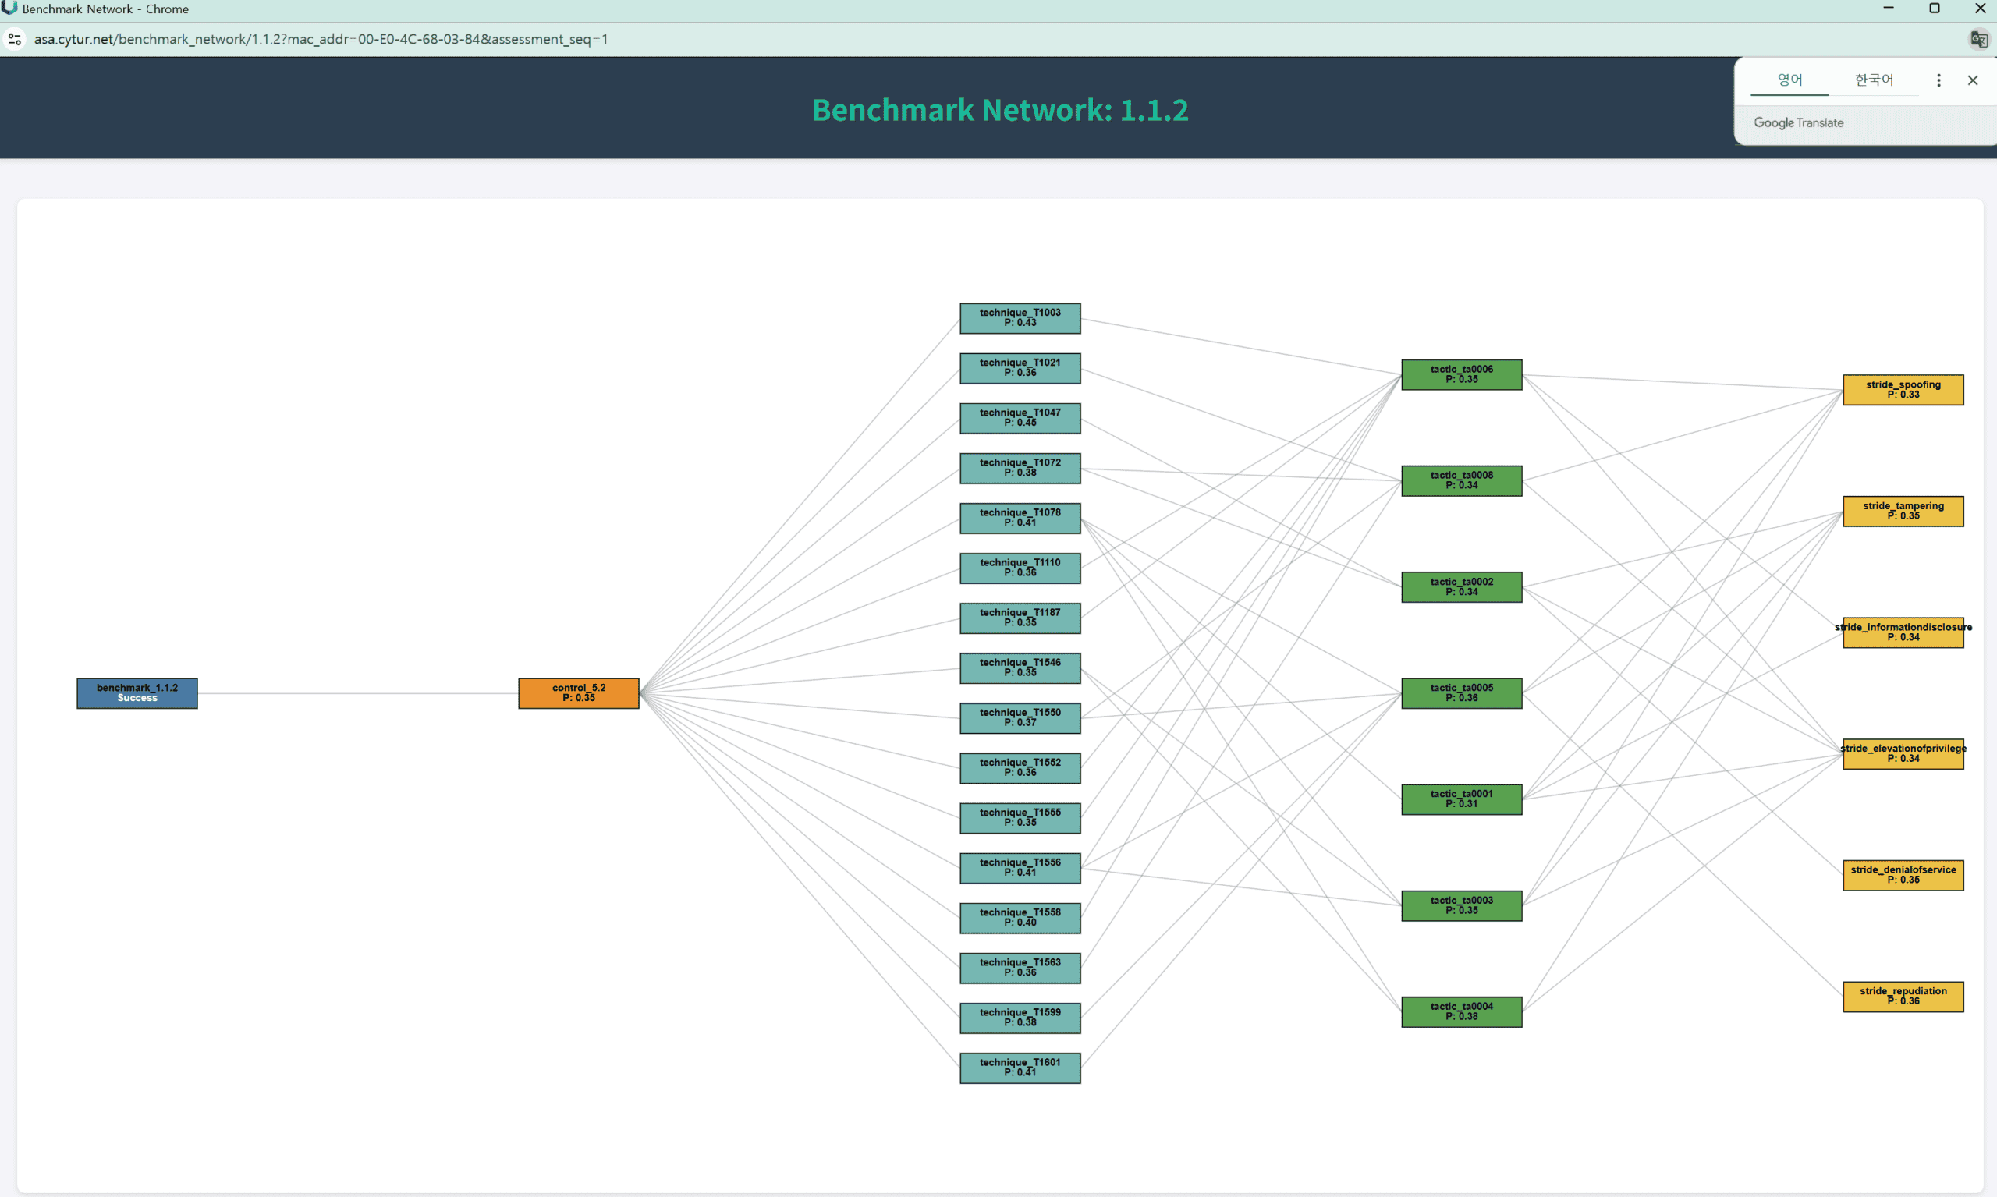Select the technique_T1078 node
The width and height of the screenshot is (1997, 1197).
(x=1020, y=518)
